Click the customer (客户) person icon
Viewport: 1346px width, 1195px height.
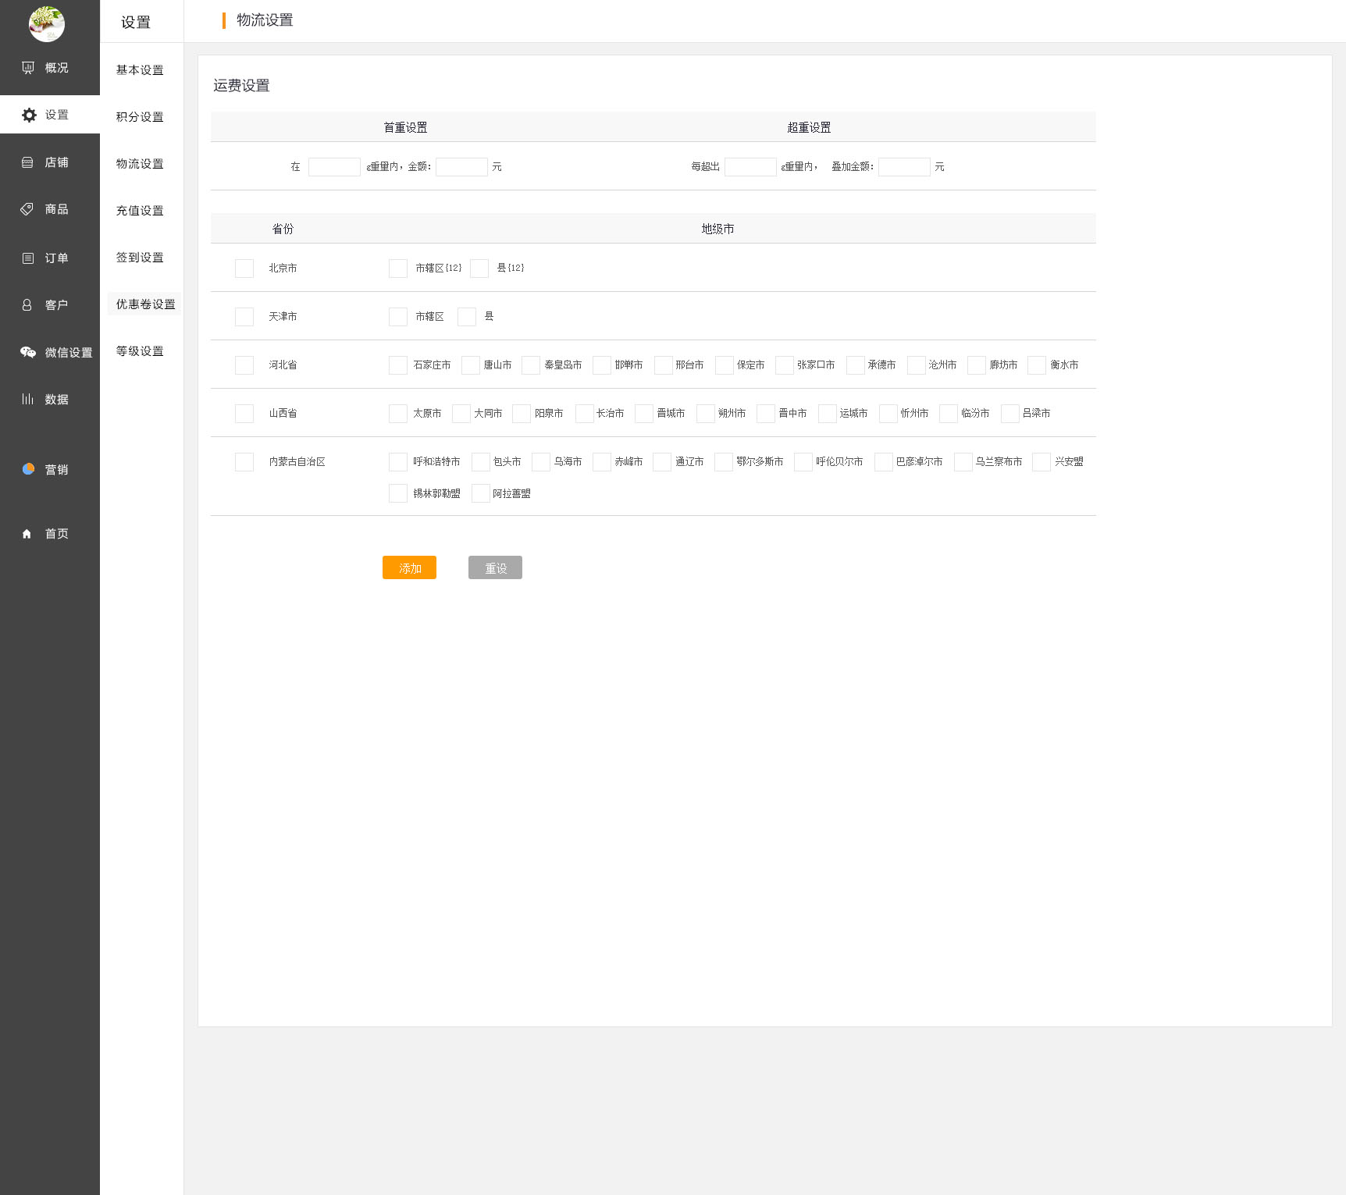[x=27, y=305]
